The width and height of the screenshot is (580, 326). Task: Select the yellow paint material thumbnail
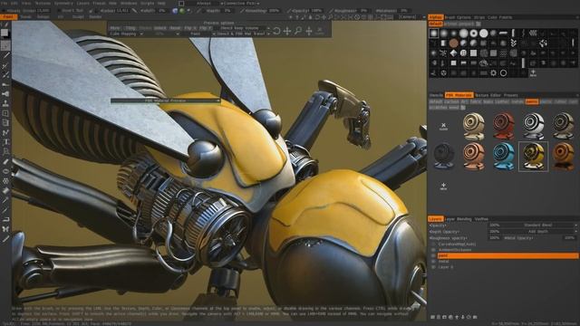[x=533, y=157]
